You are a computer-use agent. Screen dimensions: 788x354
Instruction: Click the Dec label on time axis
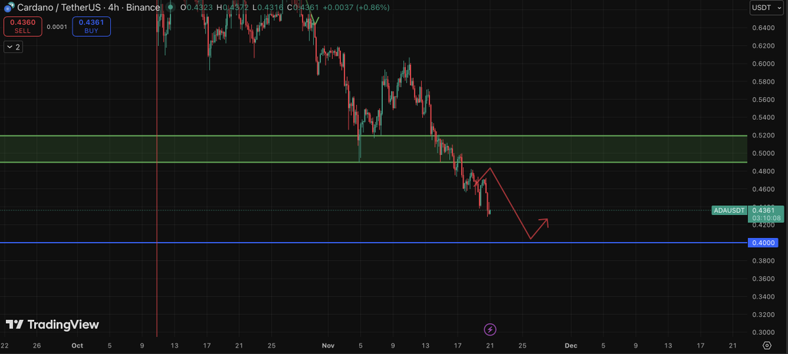571,345
